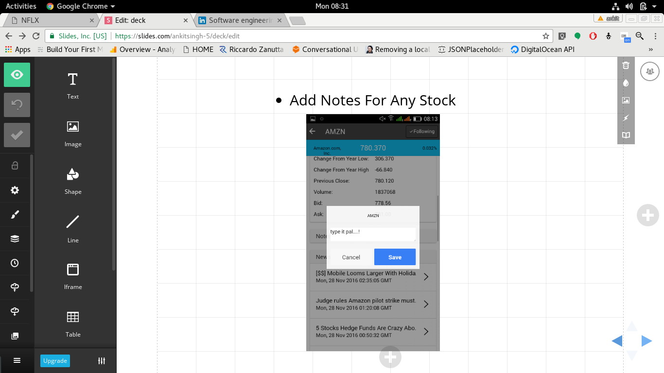The image size is (664, 373).
Task: Click the Undo arrow in the sidebar
Action: 17,105
